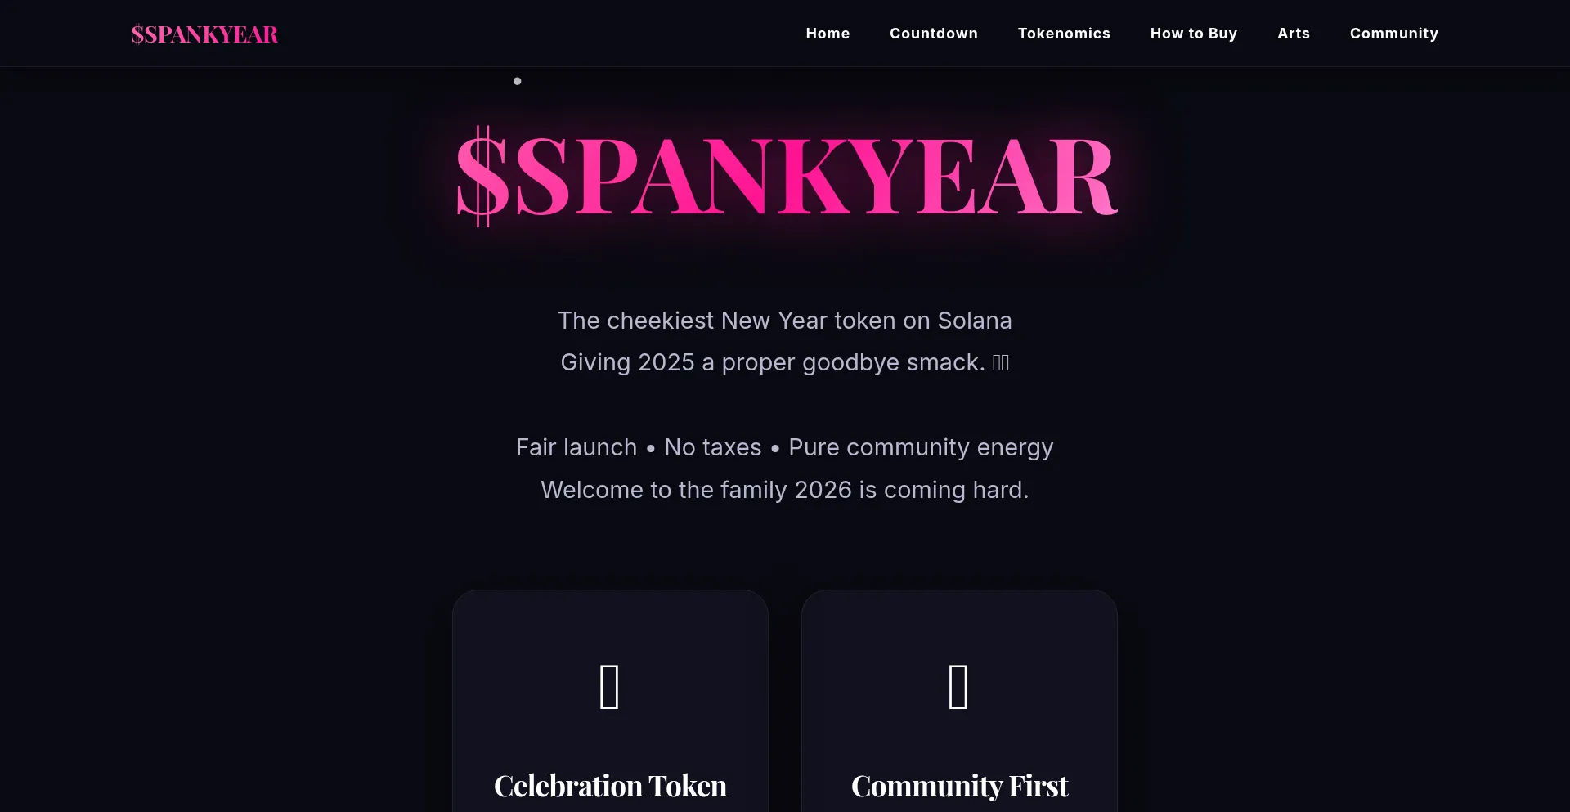The height and width of the screenshot is (812, 1570).
Task: Click the pink $SPANKYEAR hero title
Action: point(785,176)
